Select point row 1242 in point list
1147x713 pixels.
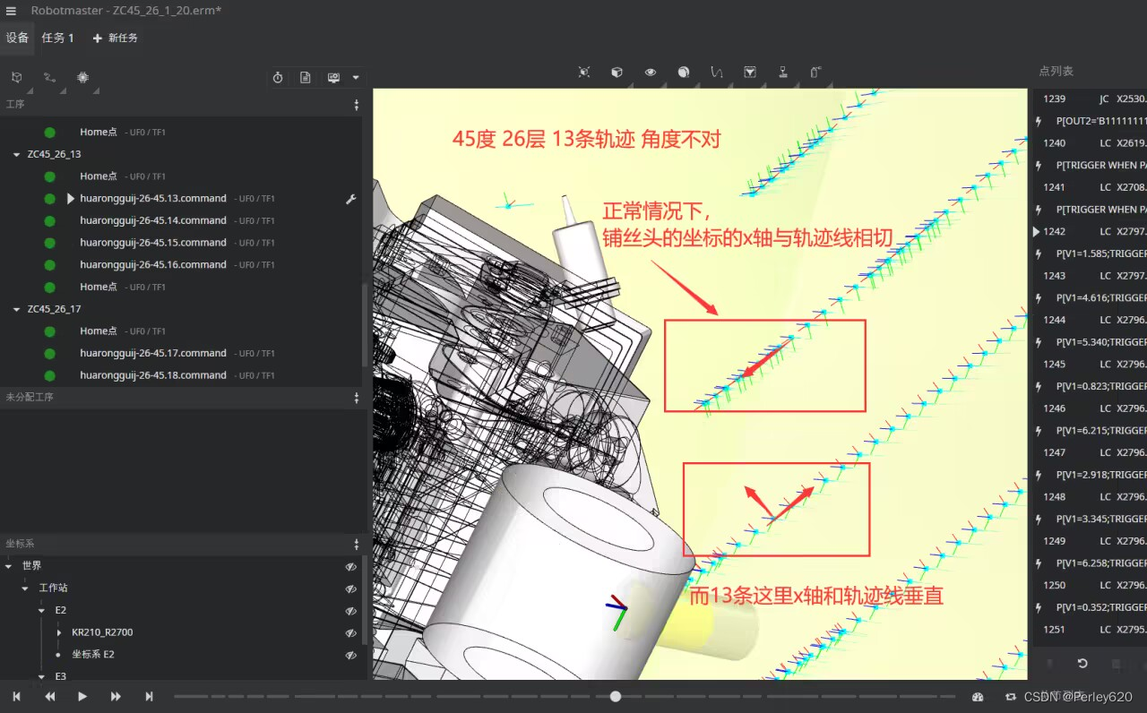pyautogui.click(x=1090, y=231)
